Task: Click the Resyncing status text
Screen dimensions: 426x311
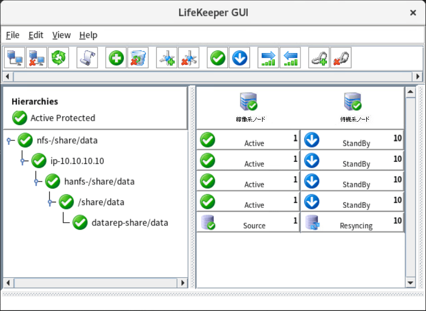Action: 356,226
